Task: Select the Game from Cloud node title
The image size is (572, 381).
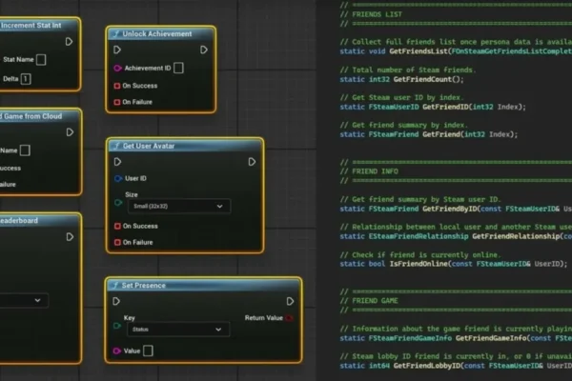Action: [31, 116]
